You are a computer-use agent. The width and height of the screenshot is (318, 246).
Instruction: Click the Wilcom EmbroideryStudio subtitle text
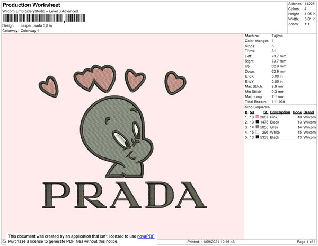40,11
